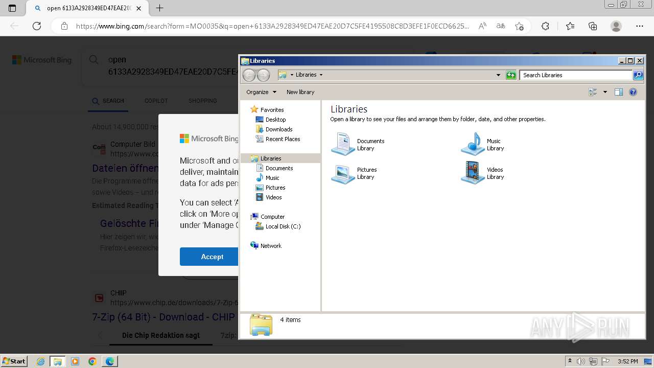The width and height of the screenshot is (654, 368).
Task: Go back in Edge browser
Action: click(x=14, y=26)
